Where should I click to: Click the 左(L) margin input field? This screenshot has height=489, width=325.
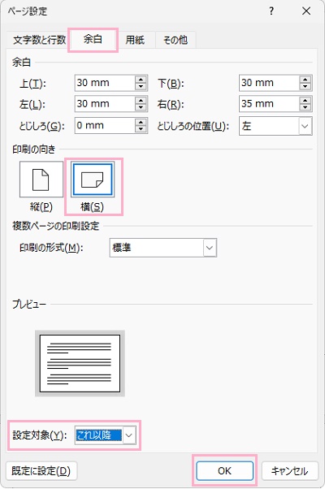(x=105, y=104)
